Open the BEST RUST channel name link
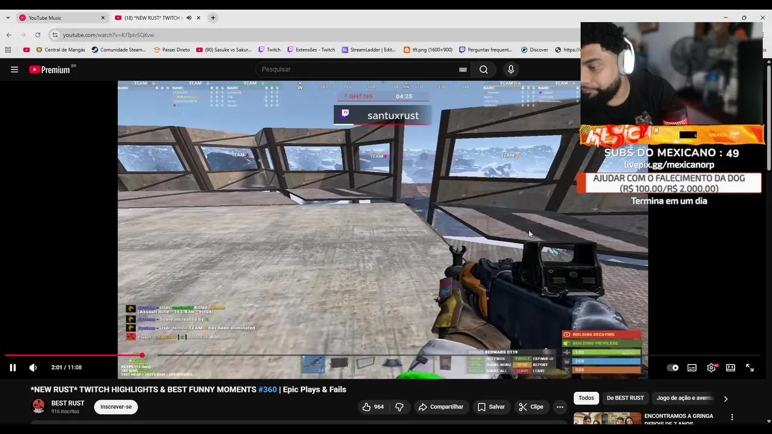This screenshot has height=434, width=772. 68,403
